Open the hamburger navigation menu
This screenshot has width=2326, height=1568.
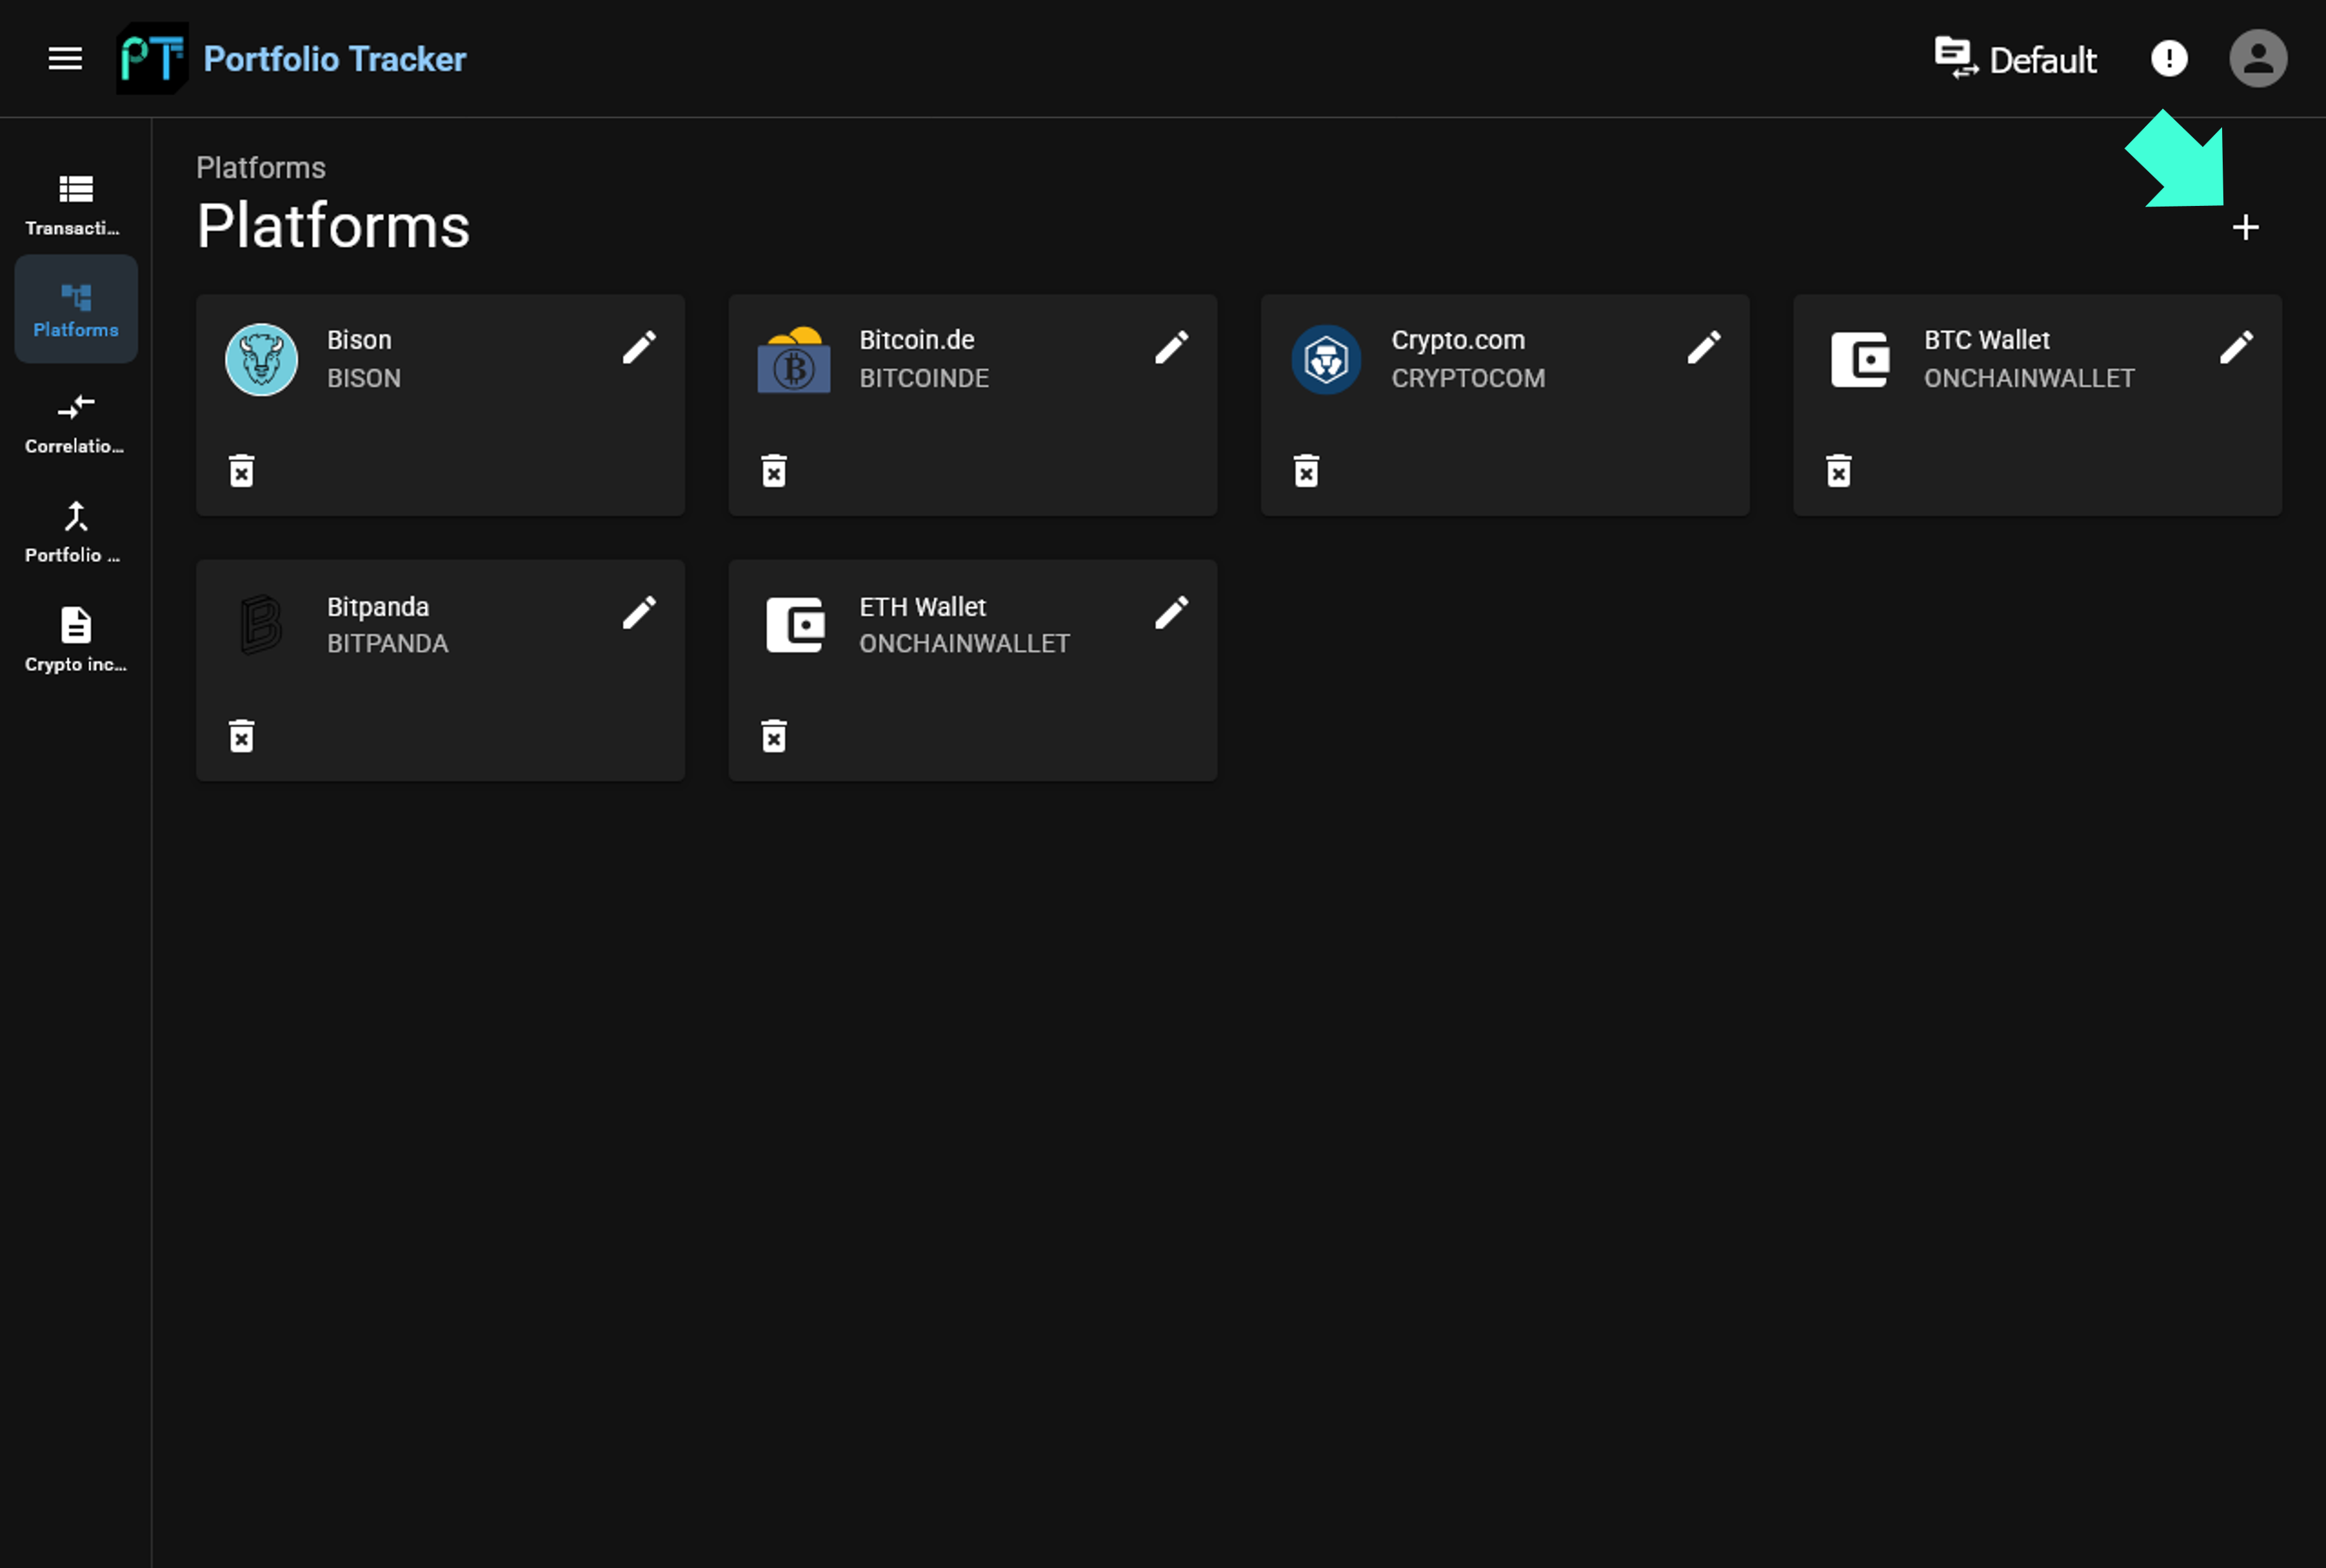tap(65, 59)
